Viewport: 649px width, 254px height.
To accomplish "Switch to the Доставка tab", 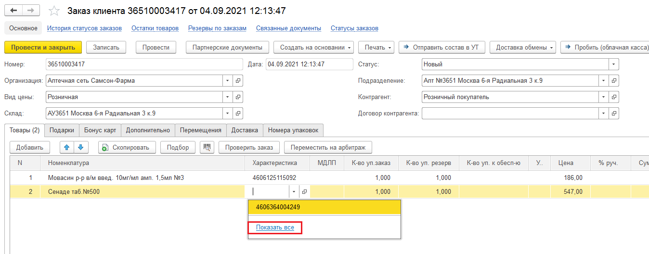I will (x=245, y=130).
